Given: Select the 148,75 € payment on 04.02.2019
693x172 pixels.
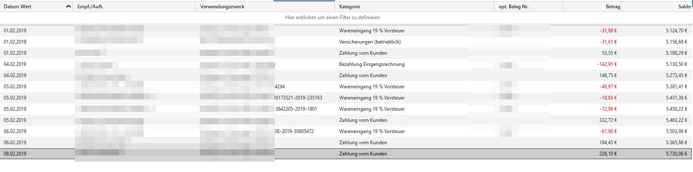Looking at the screenshot, I should pyautogui.click(x=346, y=75).
